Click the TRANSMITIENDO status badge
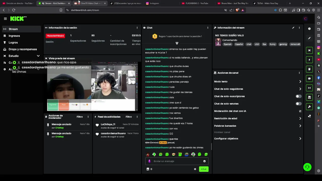322x181 pixels. 55,36
